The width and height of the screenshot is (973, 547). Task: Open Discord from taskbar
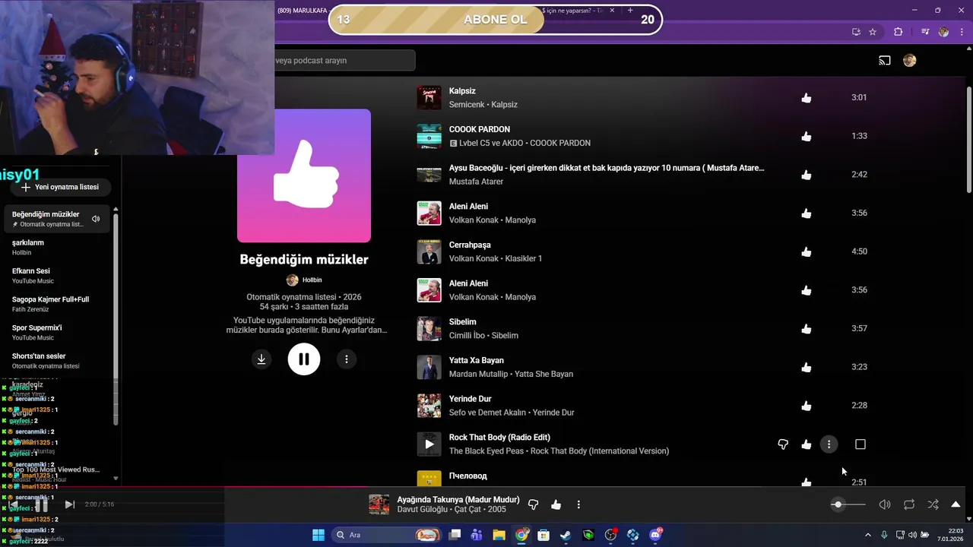click(655, 535)
